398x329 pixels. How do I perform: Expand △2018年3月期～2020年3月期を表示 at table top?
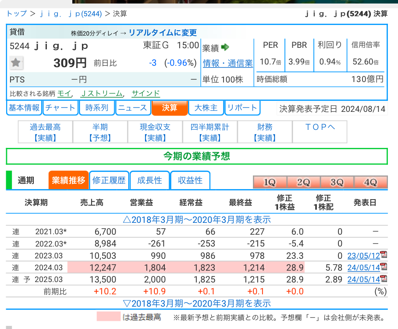pyautogui.click(x=197, y=219)
